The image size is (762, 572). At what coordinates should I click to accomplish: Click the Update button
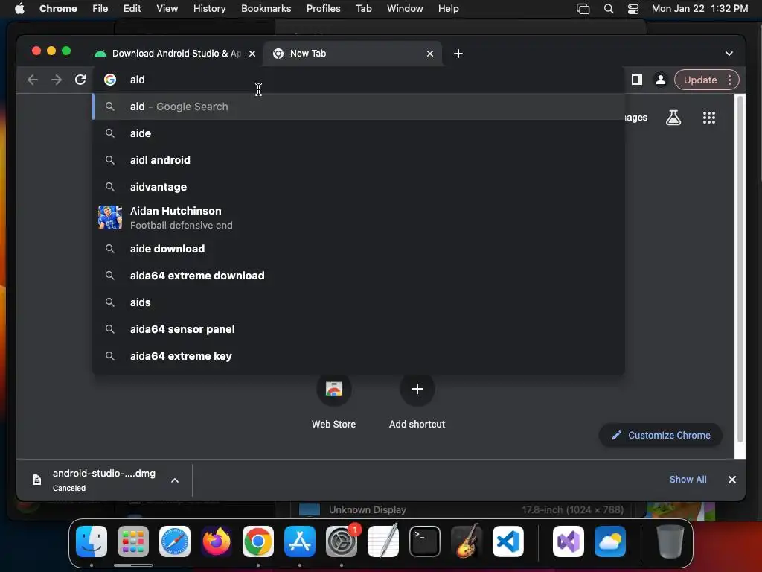coord(699,80)
